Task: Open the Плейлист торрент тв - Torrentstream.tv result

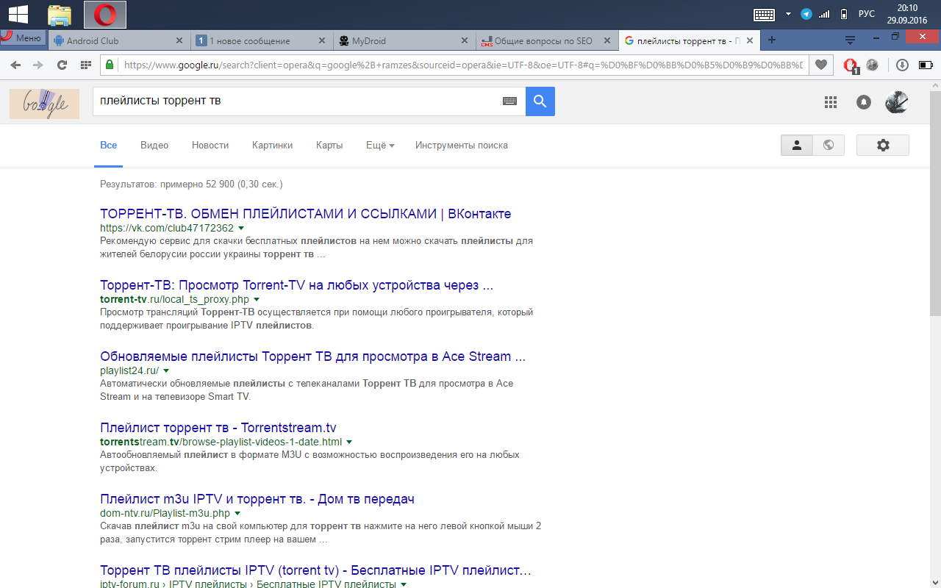Action: click(x=218, y=428)
